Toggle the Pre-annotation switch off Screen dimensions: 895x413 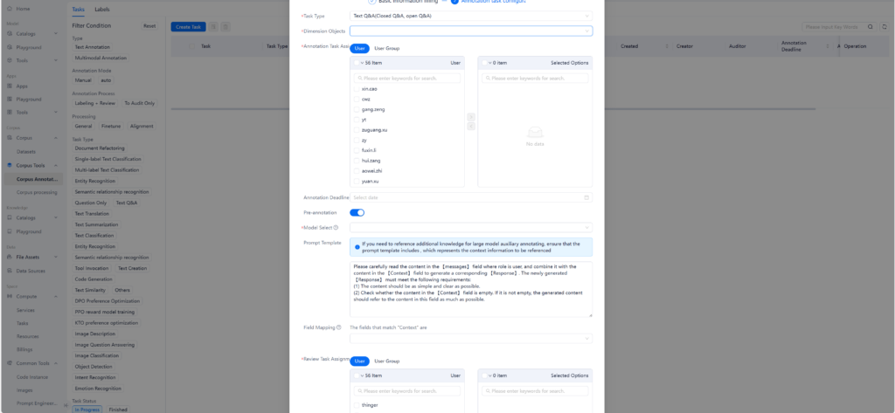pyautogui.click(x=357, y=212)
